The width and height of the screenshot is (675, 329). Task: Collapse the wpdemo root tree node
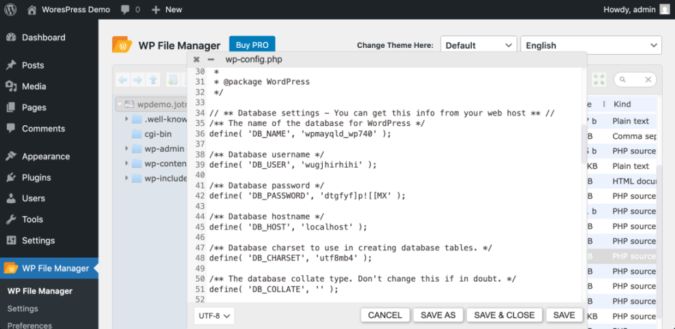pyautogui.click(x=119, y=104)
